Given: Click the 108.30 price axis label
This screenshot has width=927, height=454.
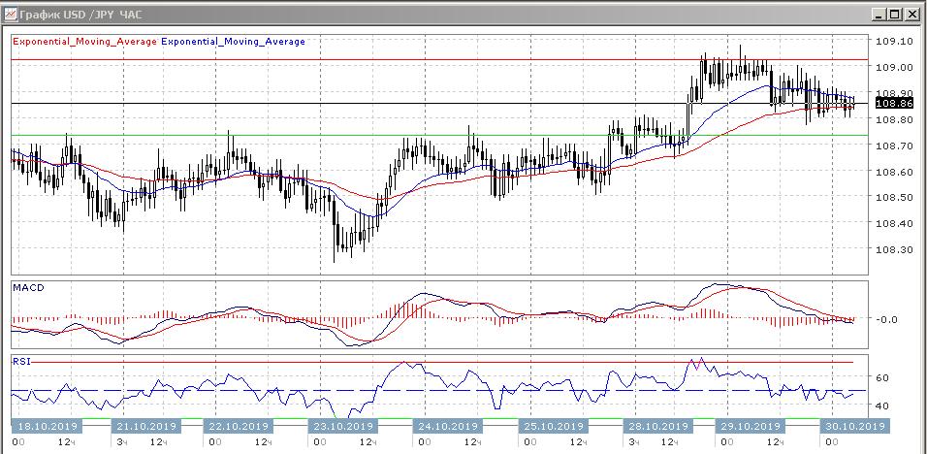Looking at the screenshot, I should pos(893,249).
